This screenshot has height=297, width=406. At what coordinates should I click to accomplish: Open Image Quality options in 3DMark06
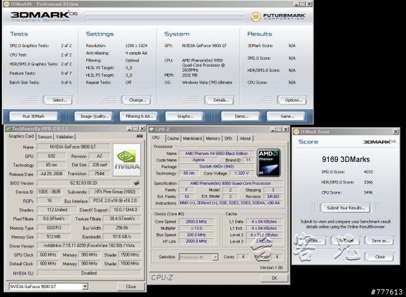coord(95,117)
